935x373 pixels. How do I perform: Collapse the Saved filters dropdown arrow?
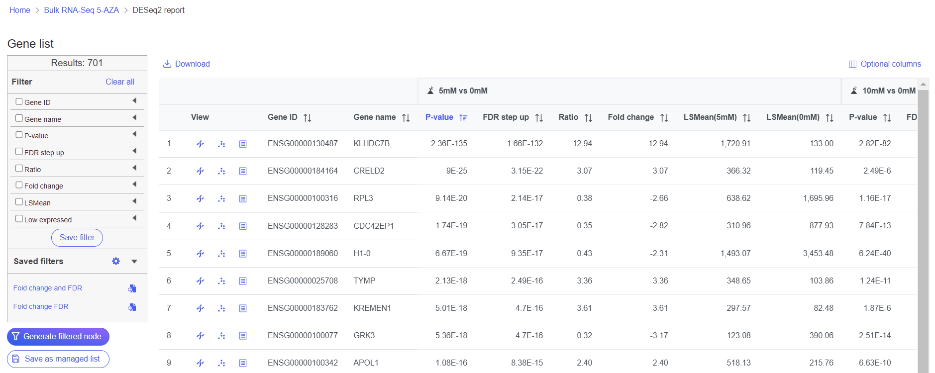[x=134, y=262]
